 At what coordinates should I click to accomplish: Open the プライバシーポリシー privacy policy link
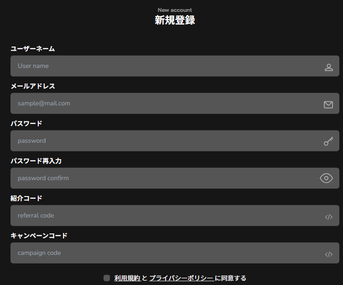point(181,278)
